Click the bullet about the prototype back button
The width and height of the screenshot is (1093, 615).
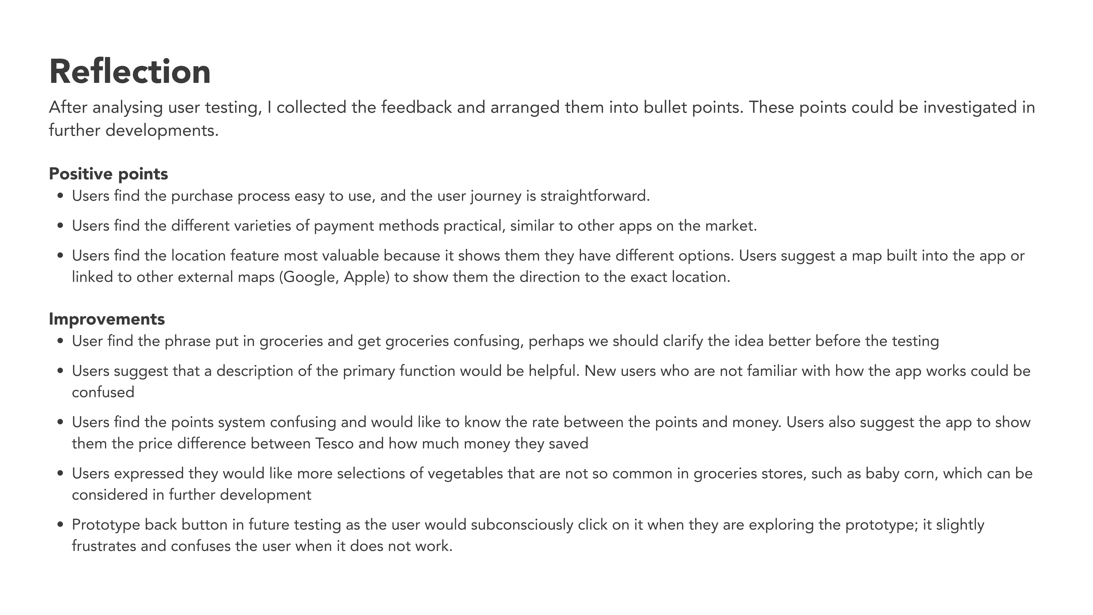(527, 525)
